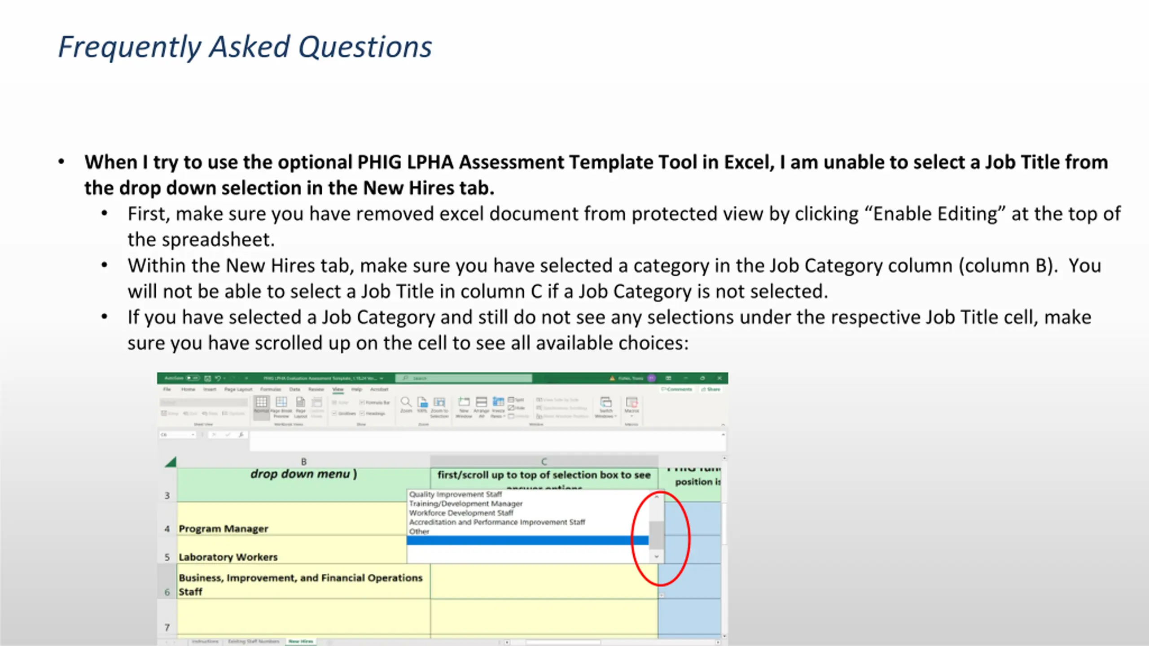Viewport: 1149px width, 646px height.
Task: Choose the Other option in list
Action: tap(419, 531)
